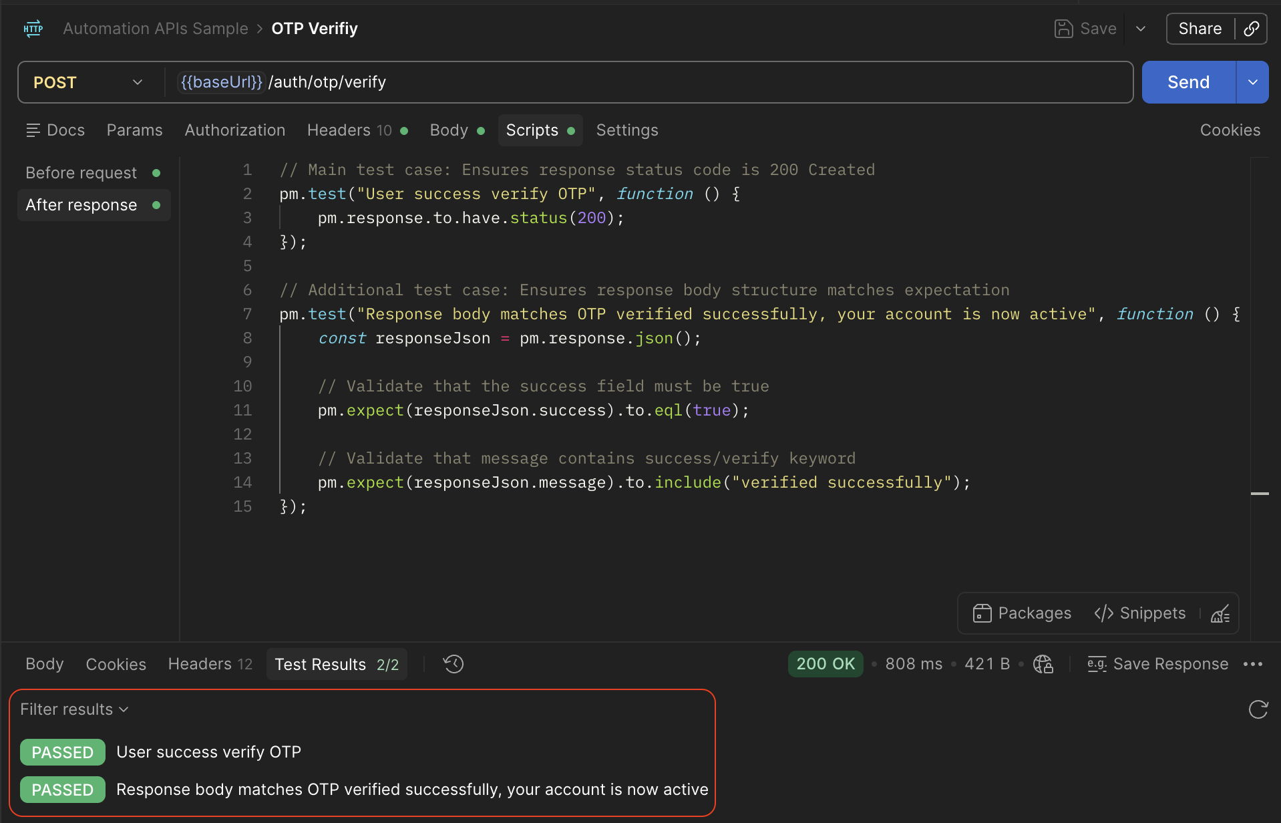Switch to the response Body tab

coord(45,664)
